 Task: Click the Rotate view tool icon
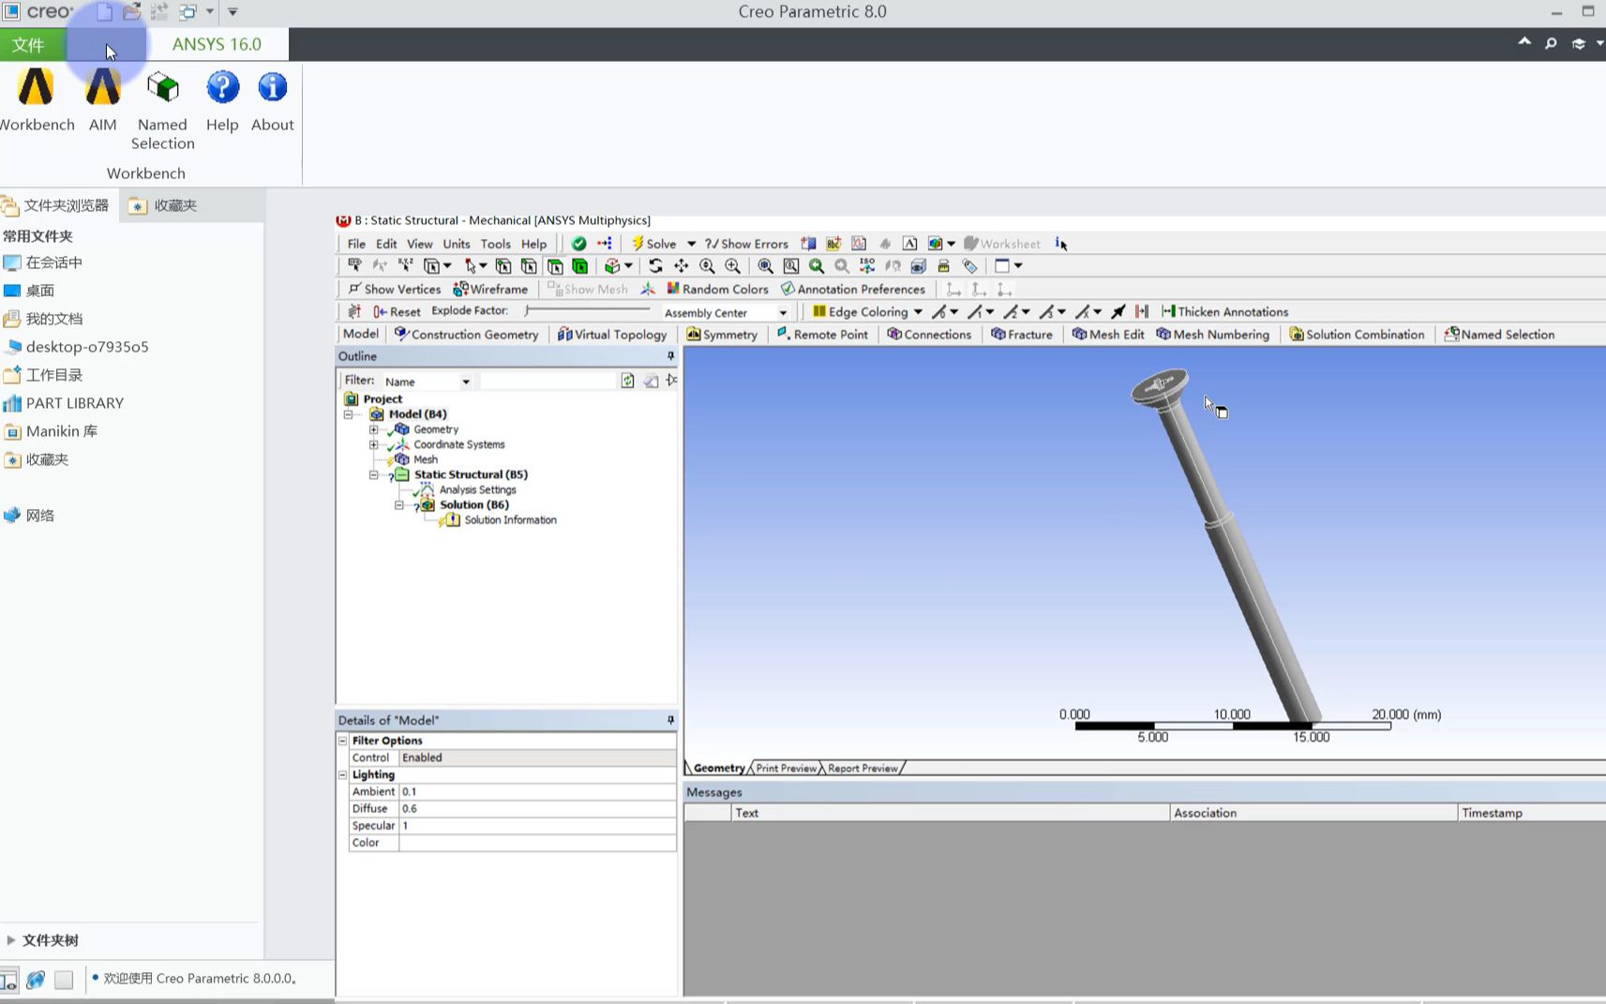655,266
